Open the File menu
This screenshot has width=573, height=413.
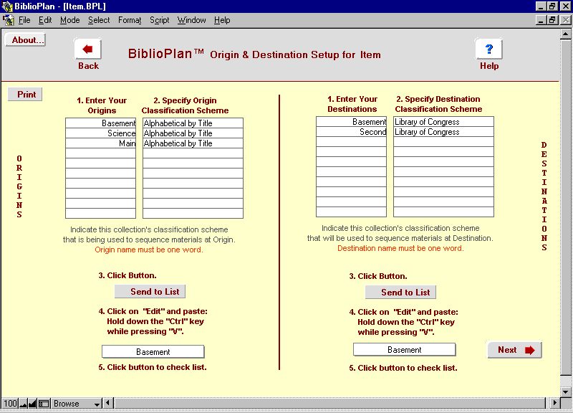coord(24,20)
